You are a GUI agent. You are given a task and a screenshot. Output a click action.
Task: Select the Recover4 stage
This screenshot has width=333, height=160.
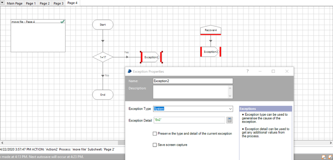click(211, 30)
